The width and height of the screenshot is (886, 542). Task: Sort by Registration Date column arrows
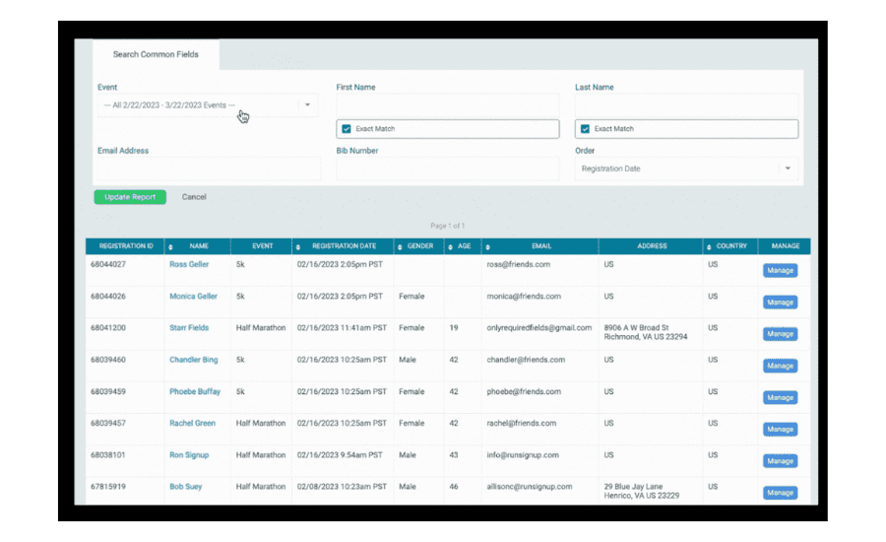(x=298, y=246)
